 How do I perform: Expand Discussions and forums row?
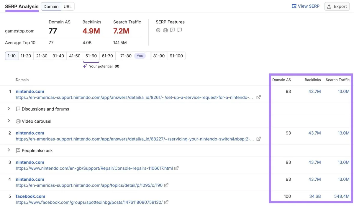click(x=9, y=109)
